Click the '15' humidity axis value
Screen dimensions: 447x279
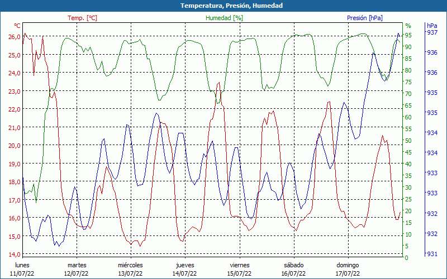tap(408, 223)
